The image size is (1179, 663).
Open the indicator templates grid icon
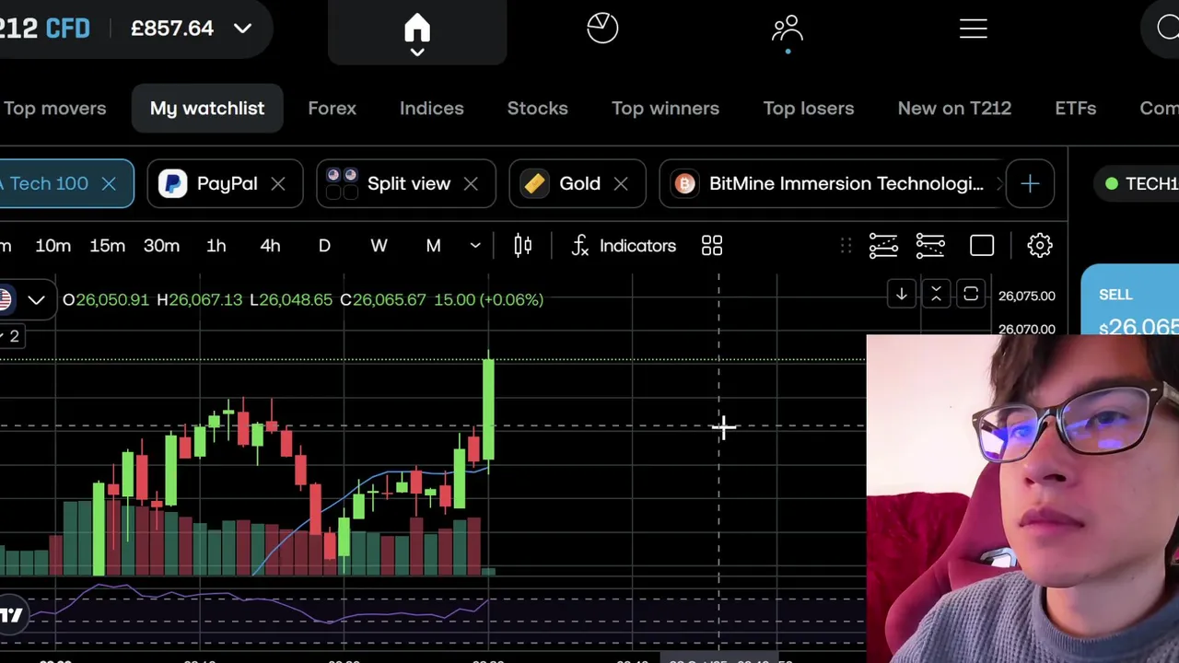pos(712,246)
